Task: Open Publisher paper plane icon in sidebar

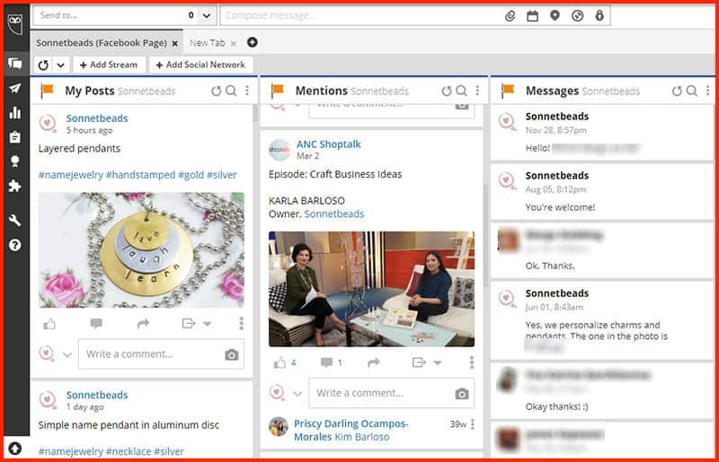Action: coord(14,88)
